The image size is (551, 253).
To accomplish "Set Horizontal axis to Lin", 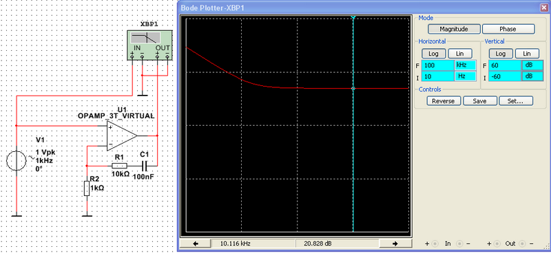I will tap(459, 54).
